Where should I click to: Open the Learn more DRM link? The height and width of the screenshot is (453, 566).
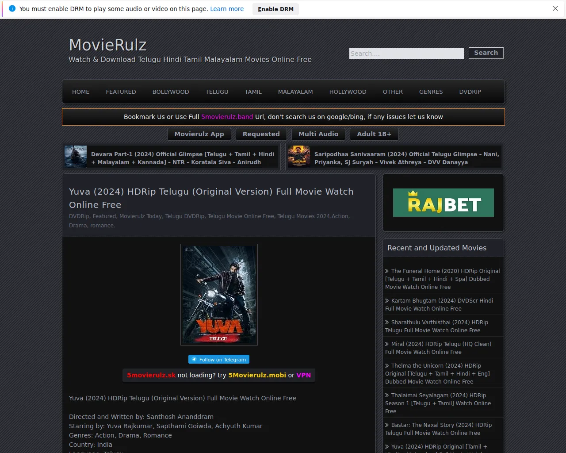pos(227,9)
